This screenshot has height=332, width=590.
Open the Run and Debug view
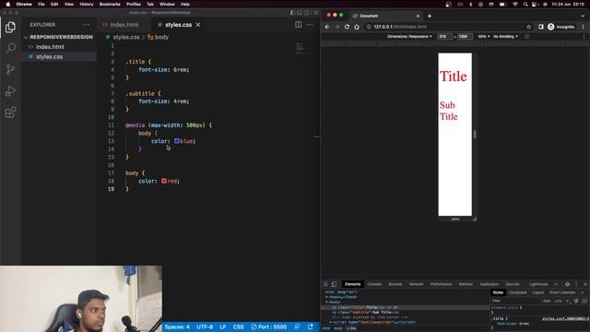tap(10, 91)
